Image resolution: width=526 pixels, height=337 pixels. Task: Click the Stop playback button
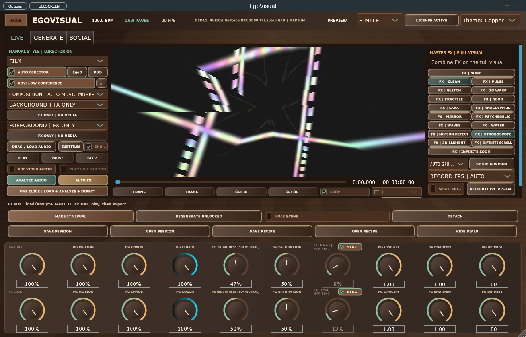[92, 158]
